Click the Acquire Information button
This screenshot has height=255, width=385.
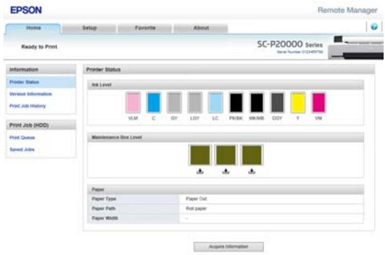(229, 247)
